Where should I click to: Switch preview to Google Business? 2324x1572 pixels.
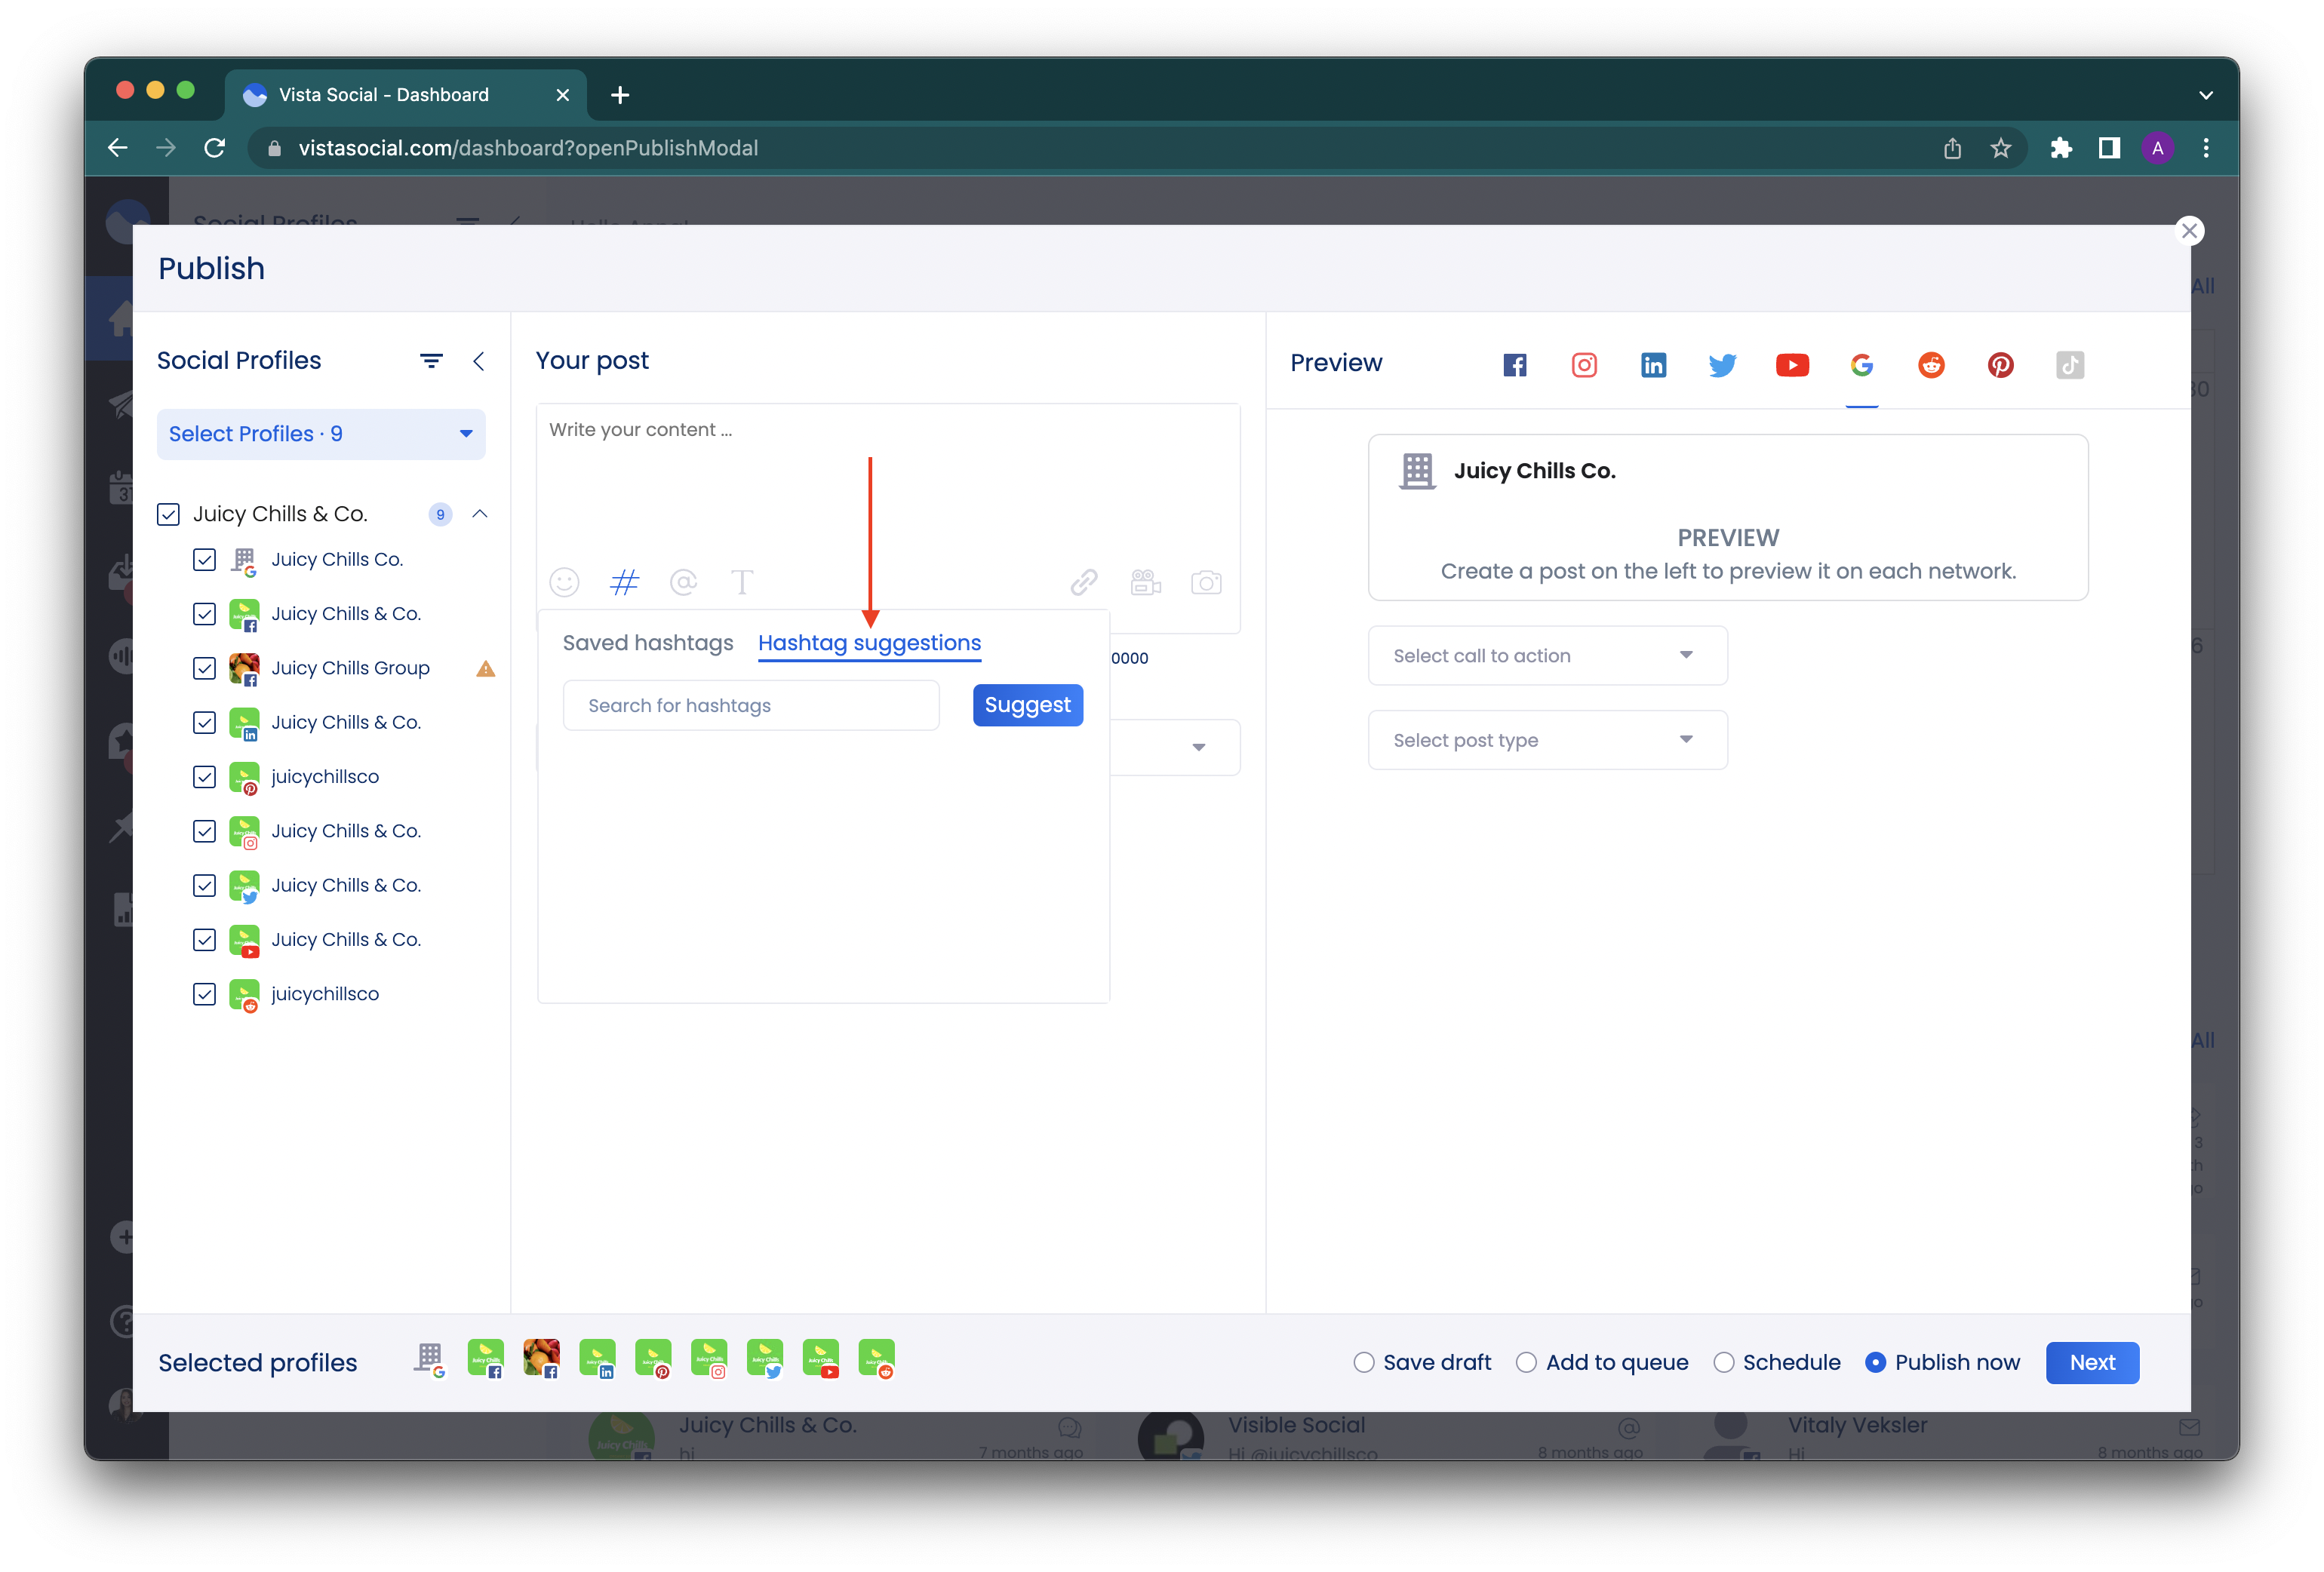1861,365
